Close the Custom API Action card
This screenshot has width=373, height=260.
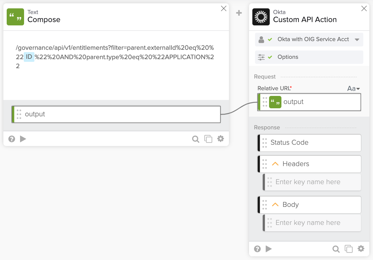[x=364, y=9]
